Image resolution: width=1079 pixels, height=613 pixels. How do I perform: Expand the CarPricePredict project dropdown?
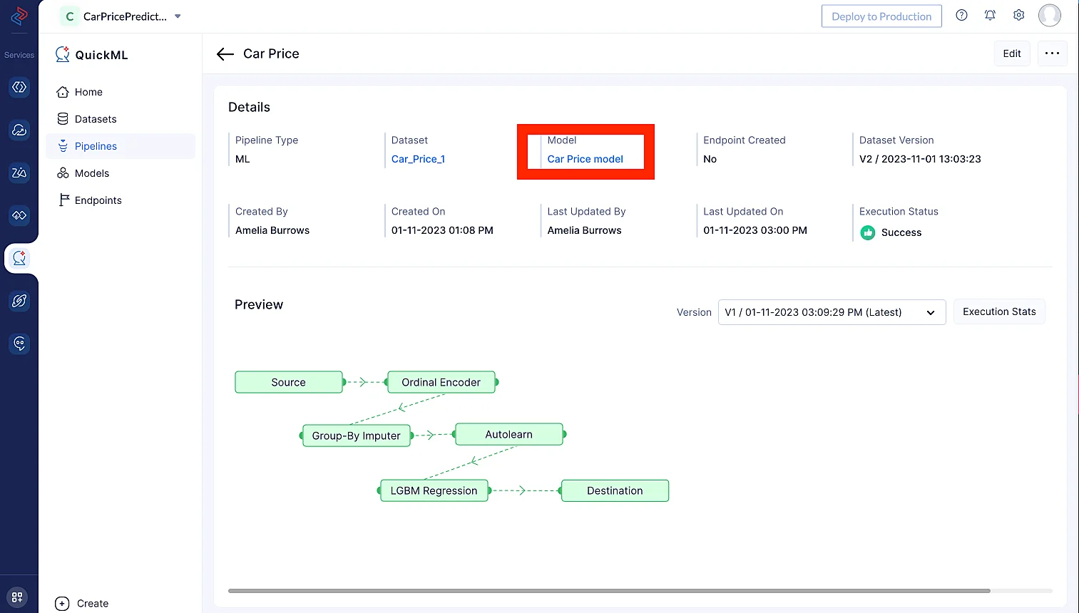pos(178,16)
